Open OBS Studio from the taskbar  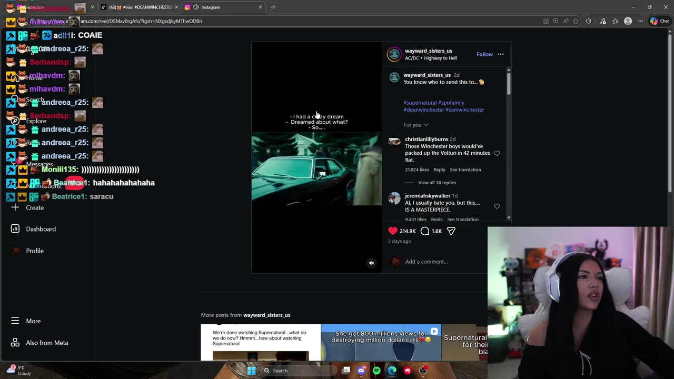423,371
